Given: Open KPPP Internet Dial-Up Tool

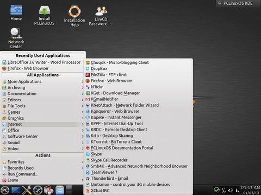Looking at the screenshot, I should click(139, 123).
